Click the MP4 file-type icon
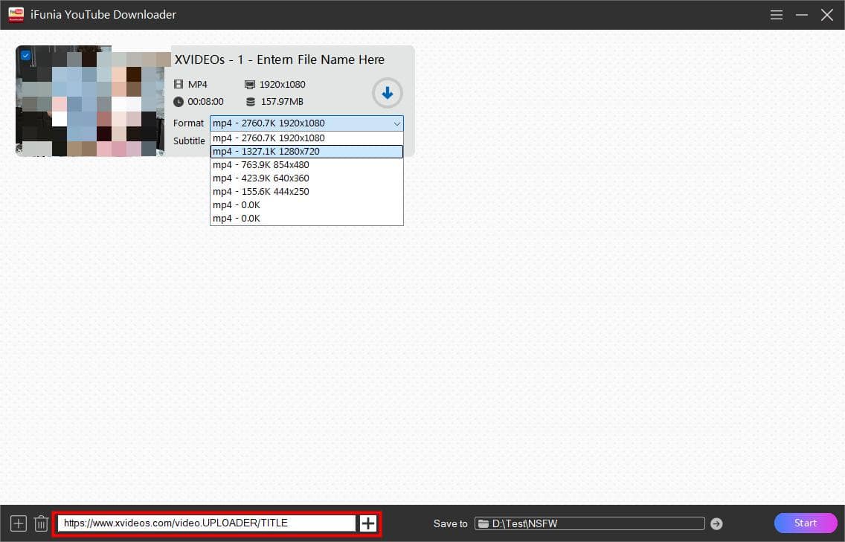 179,84
